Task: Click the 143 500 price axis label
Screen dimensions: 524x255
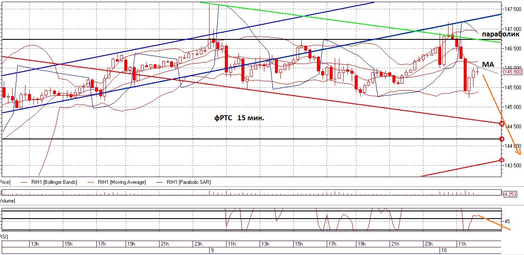Action: click(512, 165)
